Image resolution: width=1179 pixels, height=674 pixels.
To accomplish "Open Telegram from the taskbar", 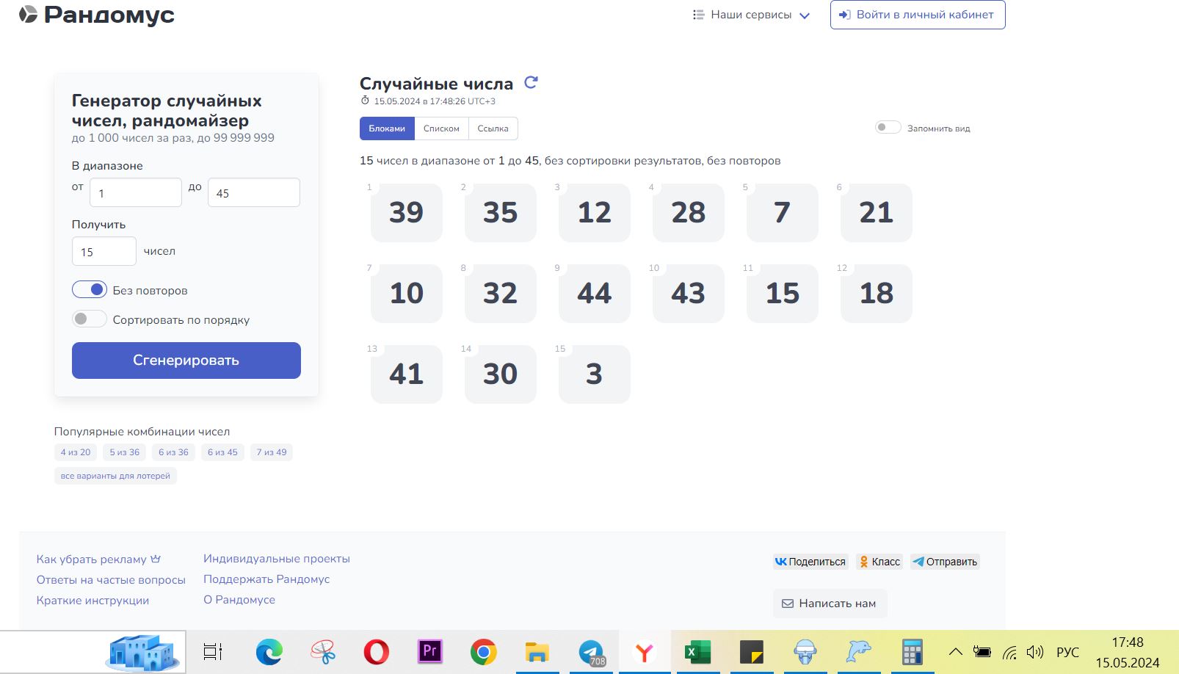I will (x=591, y=652).
